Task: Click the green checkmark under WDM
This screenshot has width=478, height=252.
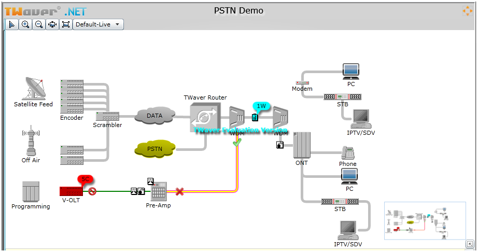Action: tap(237, 142)
